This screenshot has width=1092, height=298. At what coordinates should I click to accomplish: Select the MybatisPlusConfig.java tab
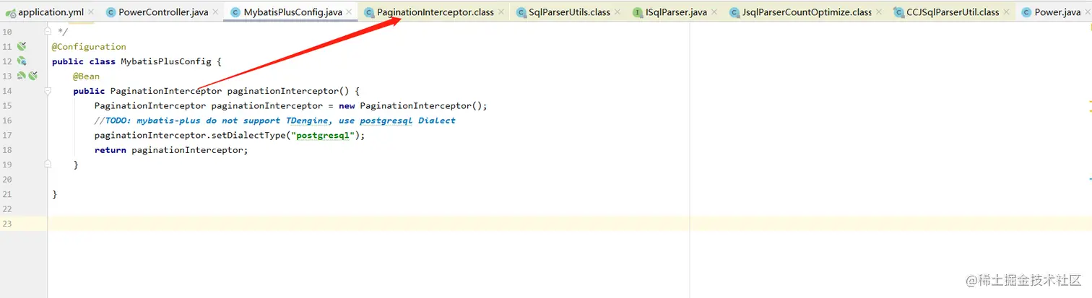tap(291, 12)
